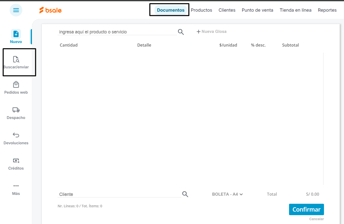Click the plus icon beside Nueva Glosa
Image resolution: width=344 pixels, height=224 pixels.
point(199,32)
